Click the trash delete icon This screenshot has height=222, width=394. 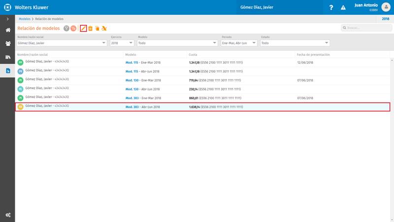pyautogui.click(x=90, y=29)
